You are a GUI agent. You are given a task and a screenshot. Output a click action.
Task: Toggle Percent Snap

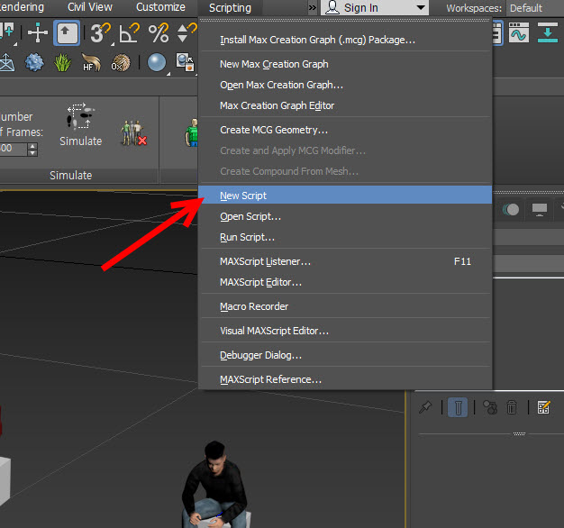click(x=159, y=33)
